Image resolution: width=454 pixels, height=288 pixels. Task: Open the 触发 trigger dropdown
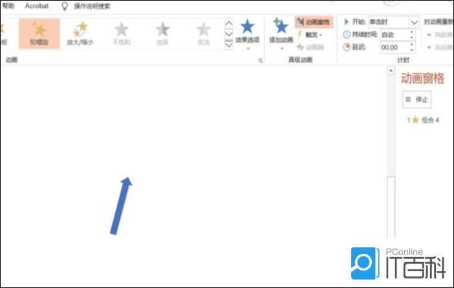tap(310, 35)
